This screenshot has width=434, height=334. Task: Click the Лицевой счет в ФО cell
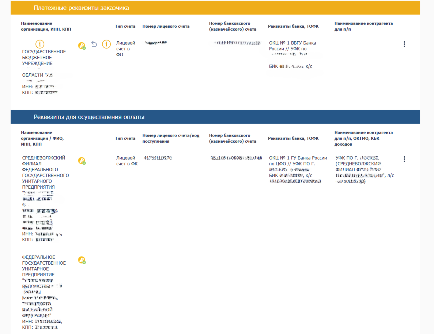tap(126, 49)
